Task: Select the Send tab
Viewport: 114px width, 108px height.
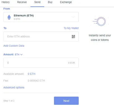Action: [x=37, y=2]
